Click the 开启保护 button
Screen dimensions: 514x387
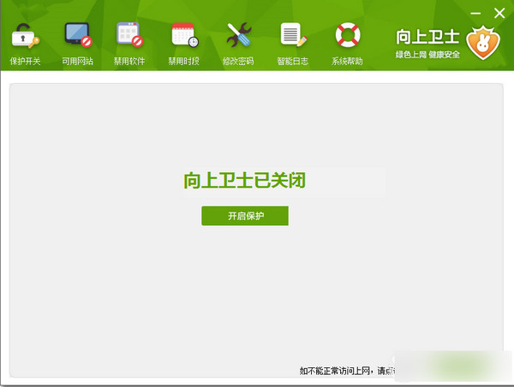(x=245, y=216)
